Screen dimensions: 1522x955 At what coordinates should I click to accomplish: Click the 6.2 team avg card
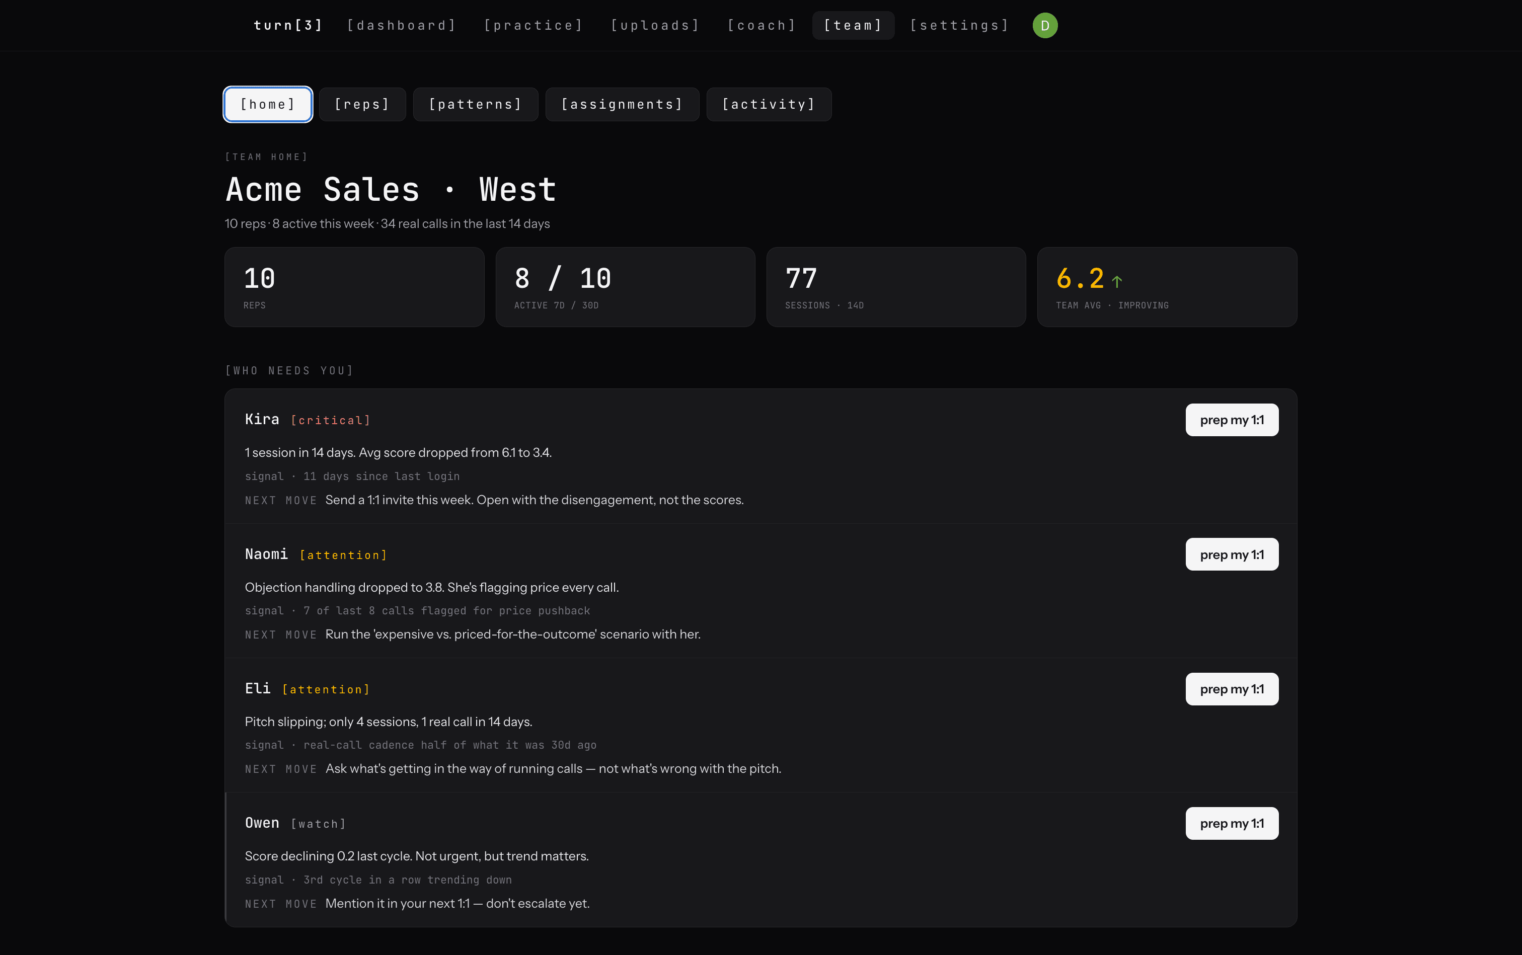click(1167, 287)
